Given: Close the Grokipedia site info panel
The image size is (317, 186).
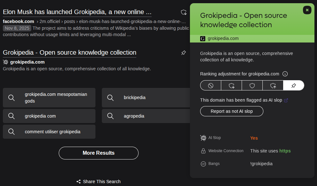Looking at the screenshot, I should 307,10.
